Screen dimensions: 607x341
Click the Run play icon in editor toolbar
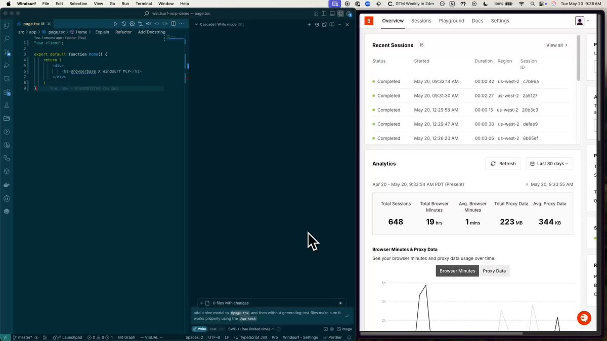pyautogui.click(x=115, y=24)
